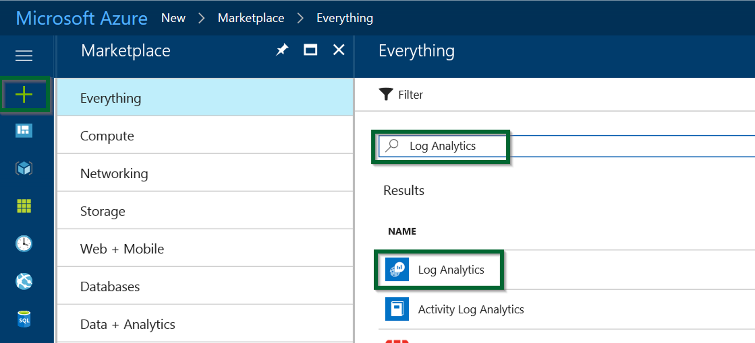Open the hamburger menu in sidebar
Viewport: 755px width, 343px height.
(x=24, y=56)
